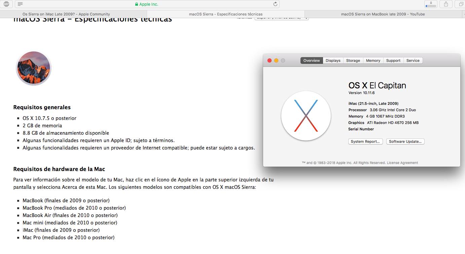Click the Apple ID; sujeto a términos line
465x254 pixels.
(99, 140)
